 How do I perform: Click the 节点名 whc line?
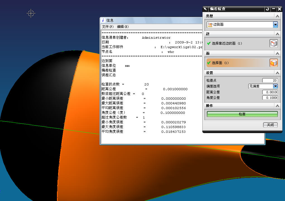pyautogui.click(x=138, y=52)
